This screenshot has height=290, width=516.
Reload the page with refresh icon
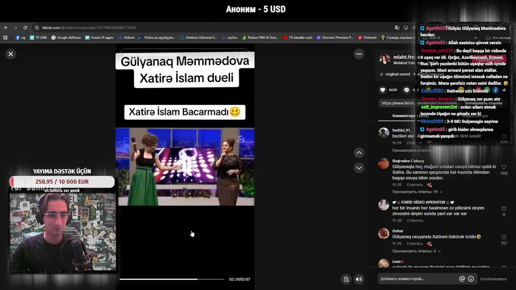pos(25,28)
